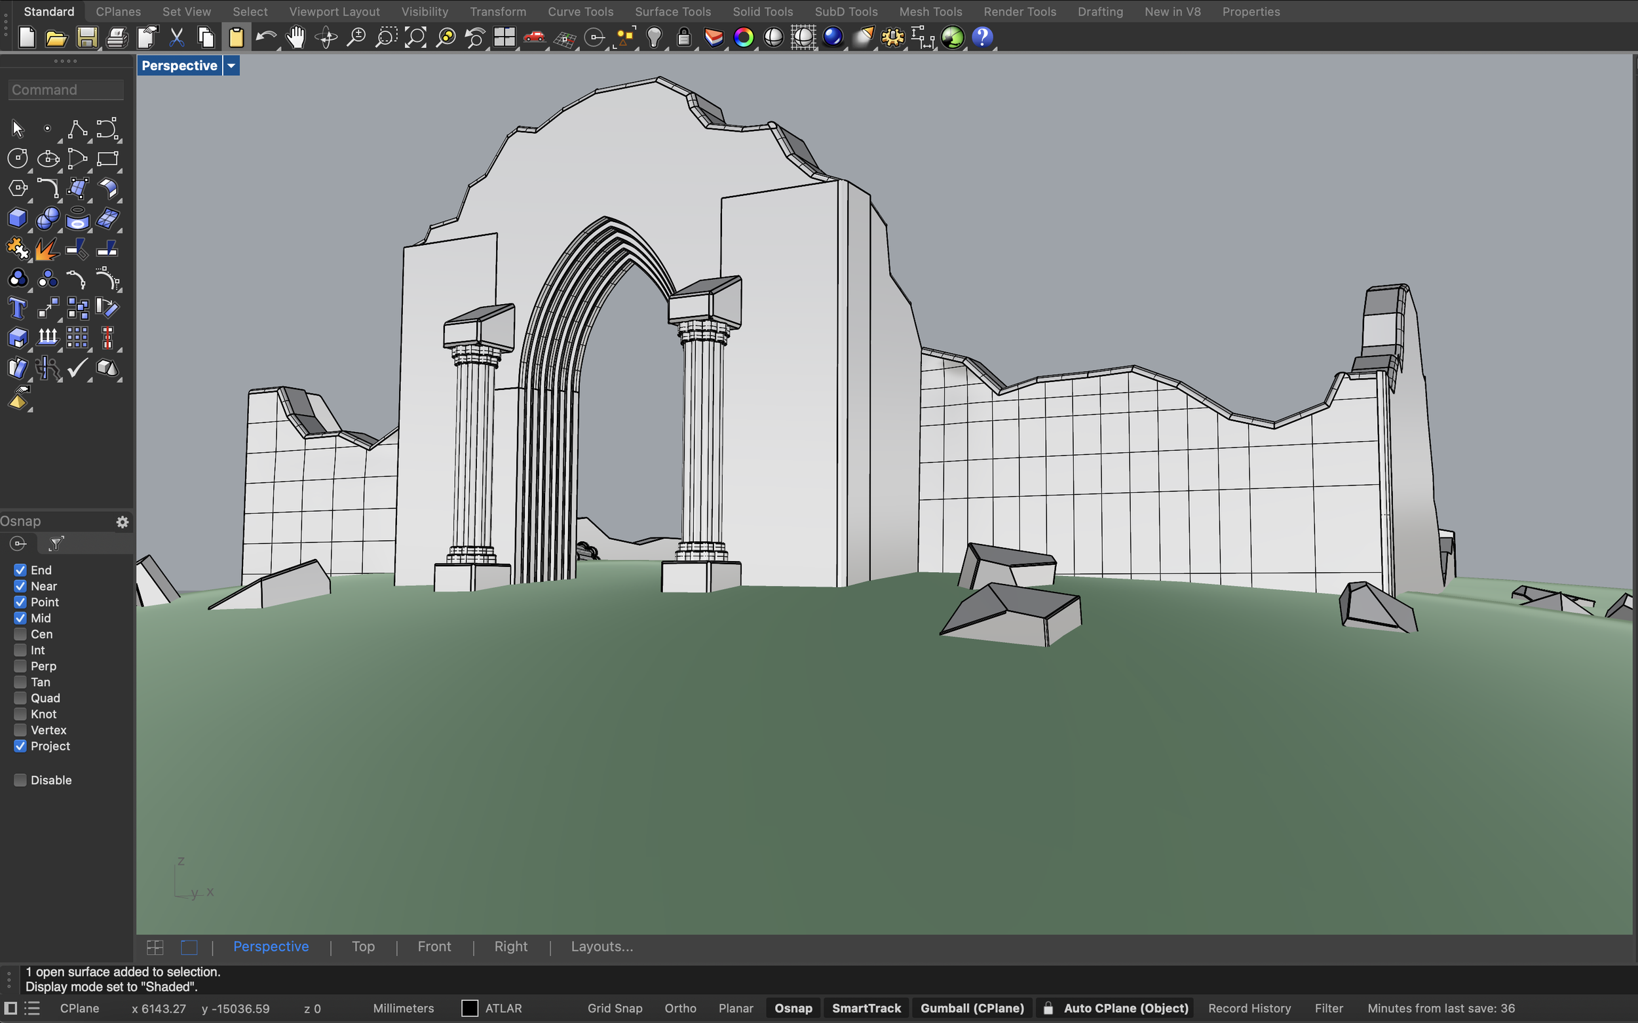Click the black layer color swatch
1638x1023 pixels.
pyautogui.click(x=469, y=1008)
